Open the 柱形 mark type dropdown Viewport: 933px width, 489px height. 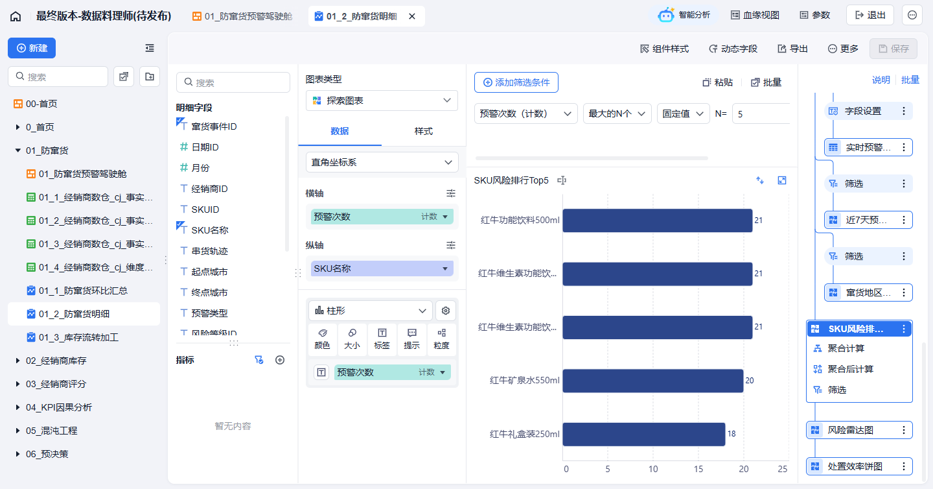(371, 311)
